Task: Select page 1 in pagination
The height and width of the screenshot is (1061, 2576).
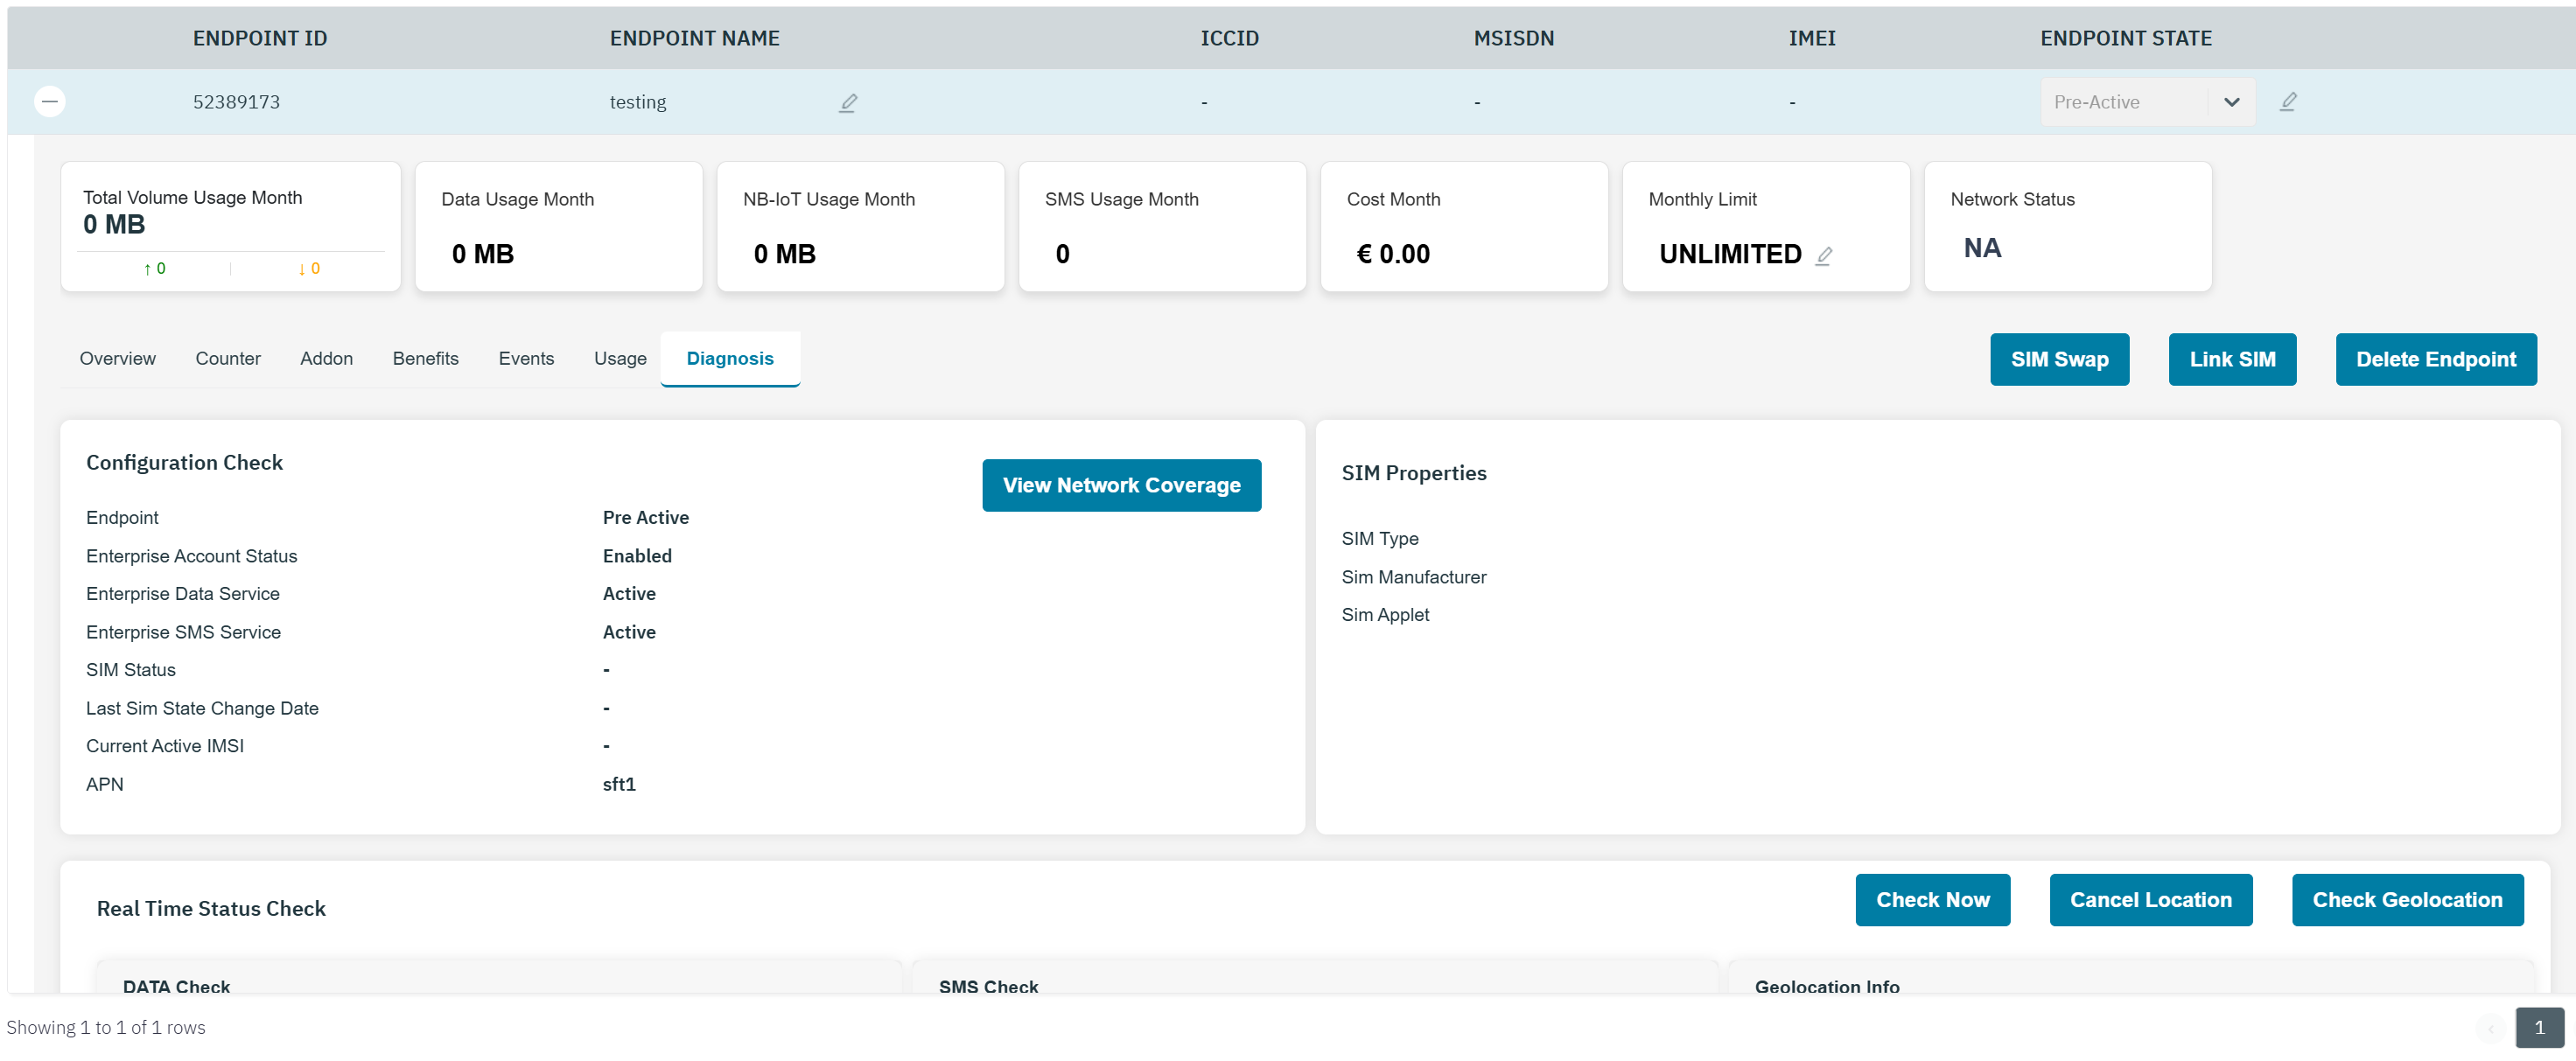Action: click(x=2539, y=1027)
